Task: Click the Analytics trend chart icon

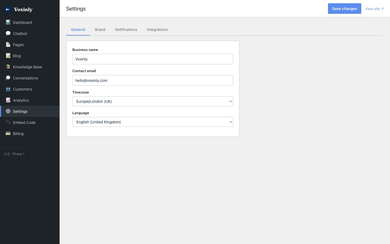Action: click(x=8, y=100)
